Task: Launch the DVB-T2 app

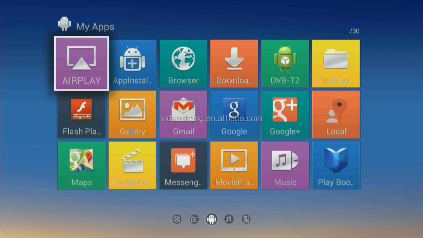Action: (x=285, y=63)
